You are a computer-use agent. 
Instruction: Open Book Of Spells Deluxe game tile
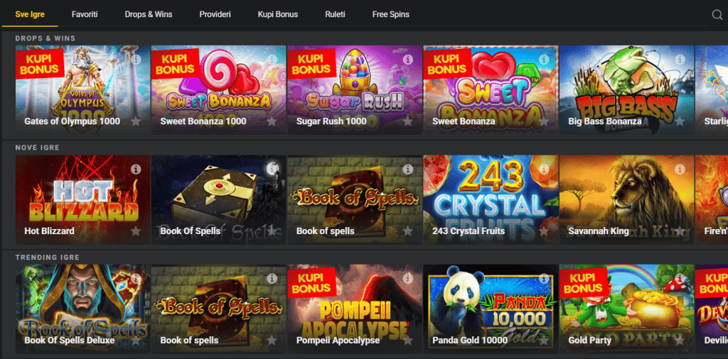point(83,309)
